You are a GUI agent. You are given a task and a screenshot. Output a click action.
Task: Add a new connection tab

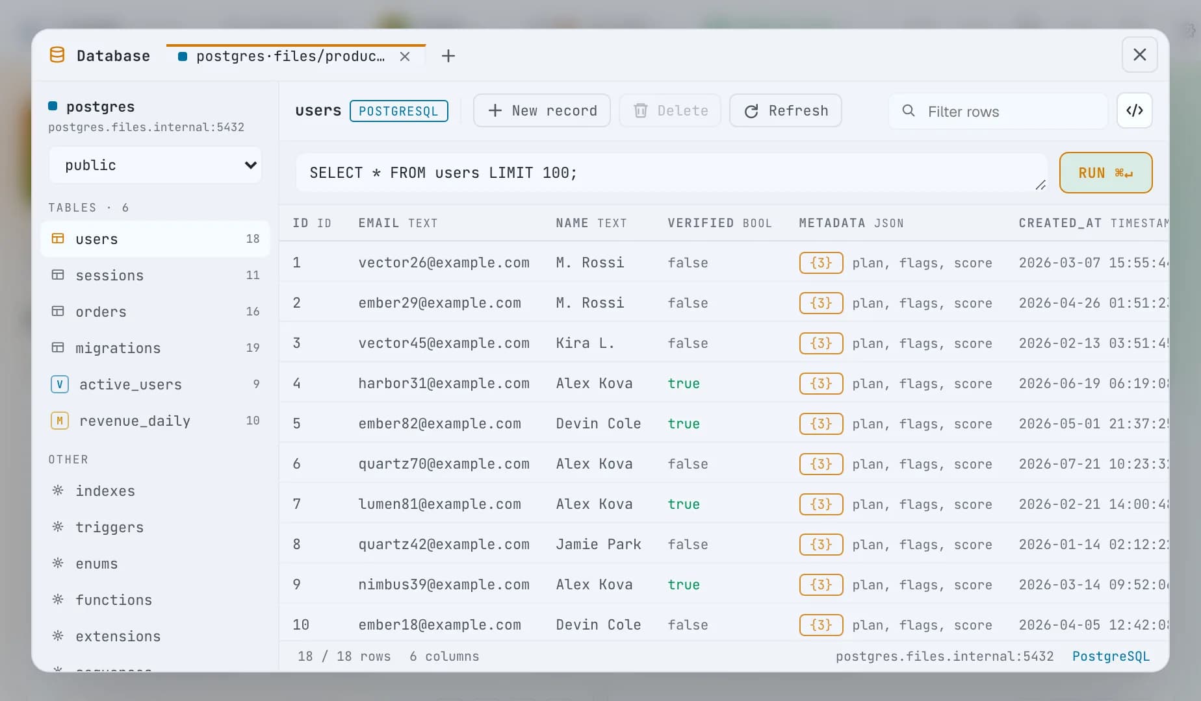point(448,56)
